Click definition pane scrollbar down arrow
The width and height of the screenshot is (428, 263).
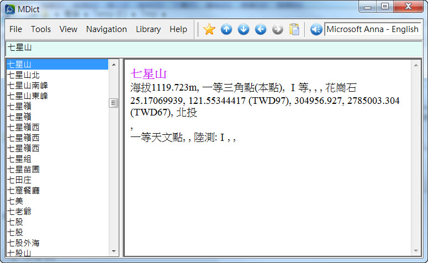click(x=416, y=250)
